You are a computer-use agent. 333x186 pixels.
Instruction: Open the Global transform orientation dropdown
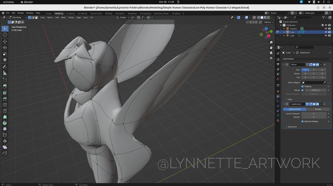122,17
